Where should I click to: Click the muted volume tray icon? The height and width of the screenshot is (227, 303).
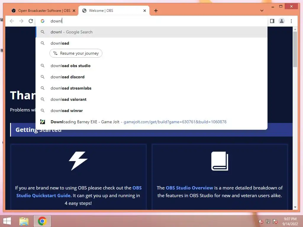pyautogui.click(x=261, y=221)
